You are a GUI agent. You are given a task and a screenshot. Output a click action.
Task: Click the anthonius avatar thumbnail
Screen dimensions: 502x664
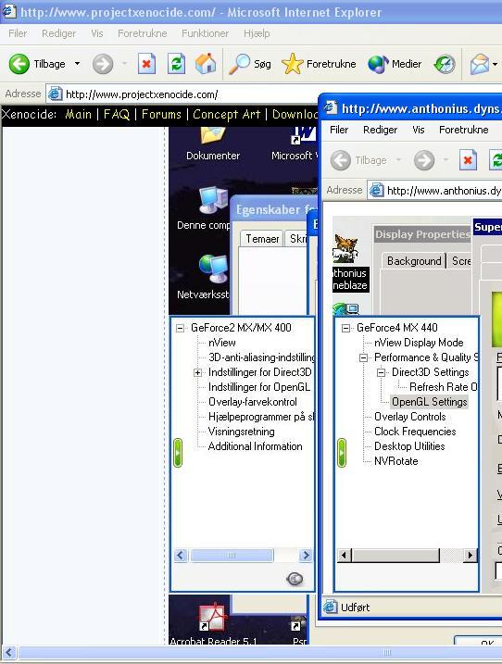346,248
